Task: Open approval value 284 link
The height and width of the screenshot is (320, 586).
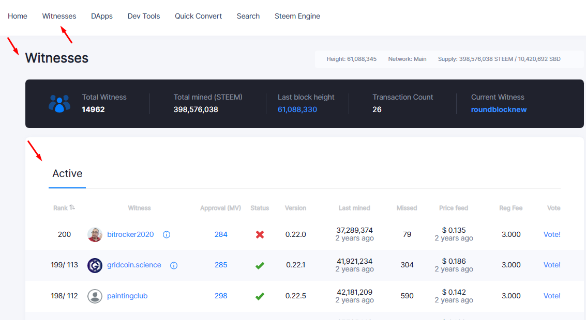Action: (x=221, y=234)
